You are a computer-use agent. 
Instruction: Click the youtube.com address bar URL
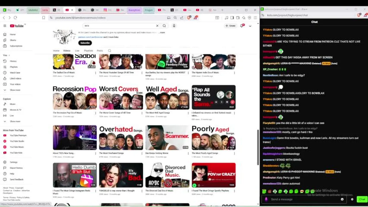(x=80, y=18)
